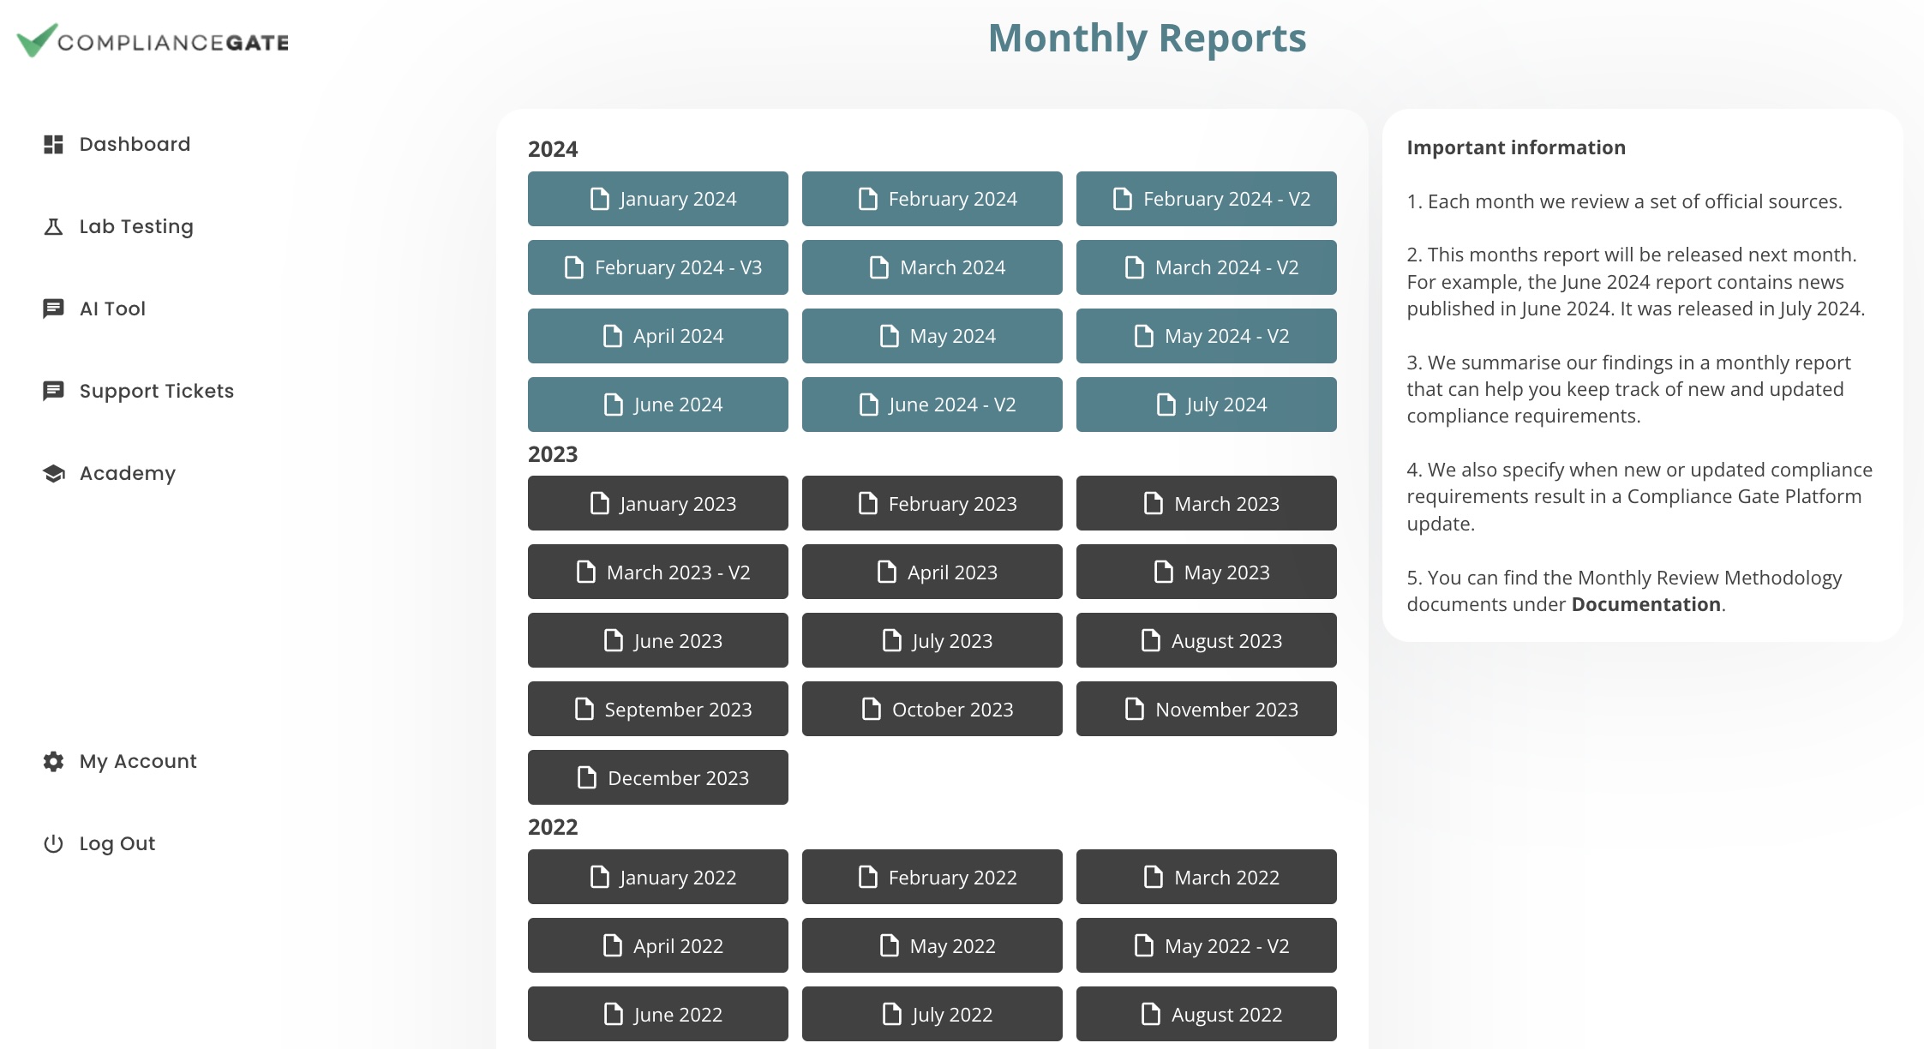Click the Log Out power icon
Image resolution: width=1924 pixels, height=1049 pixels.
coord(53,843)
